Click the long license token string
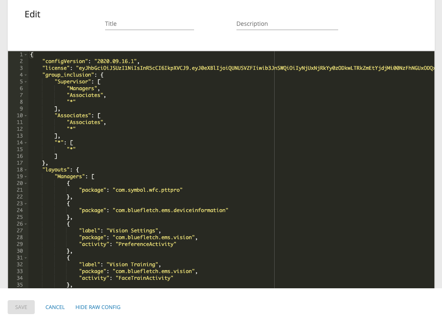 (x=255, y=68)
